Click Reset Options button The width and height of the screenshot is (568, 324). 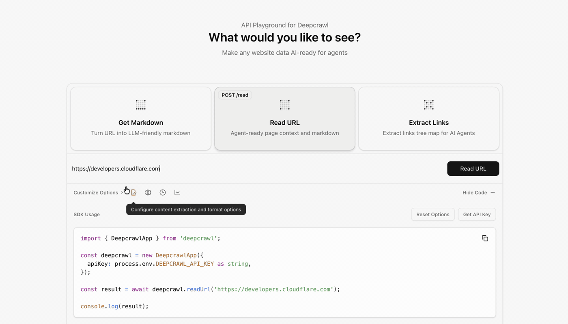click(433, 214)
